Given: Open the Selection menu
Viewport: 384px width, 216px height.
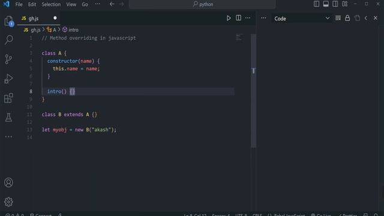Looking at the screenshot, I should (51, 4).
